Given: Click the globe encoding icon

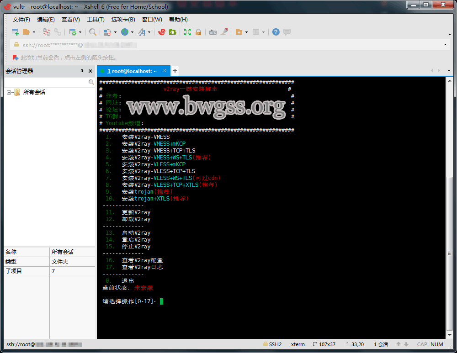Looking at the screenshot, I should 125,32.
